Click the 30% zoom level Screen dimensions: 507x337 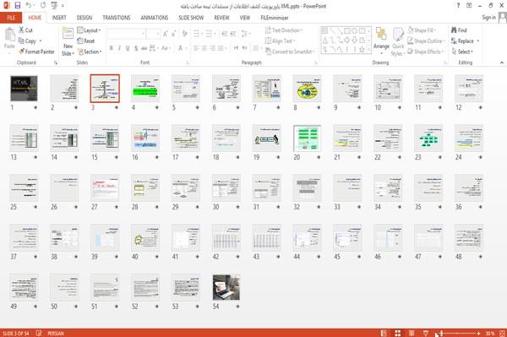tap(490, 333)
